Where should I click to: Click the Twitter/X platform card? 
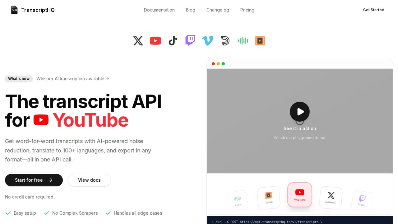(x=331, y=198)
